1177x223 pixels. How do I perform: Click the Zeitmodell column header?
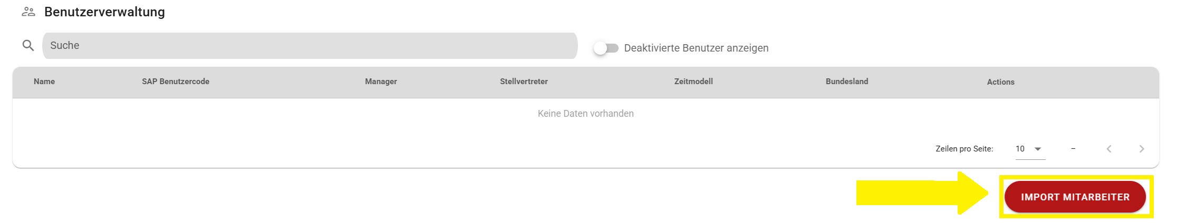pos(693,82)
